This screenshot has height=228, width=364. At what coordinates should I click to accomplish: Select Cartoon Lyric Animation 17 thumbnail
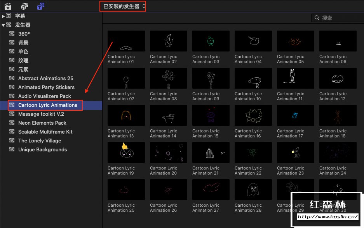(x=296, y=115)
